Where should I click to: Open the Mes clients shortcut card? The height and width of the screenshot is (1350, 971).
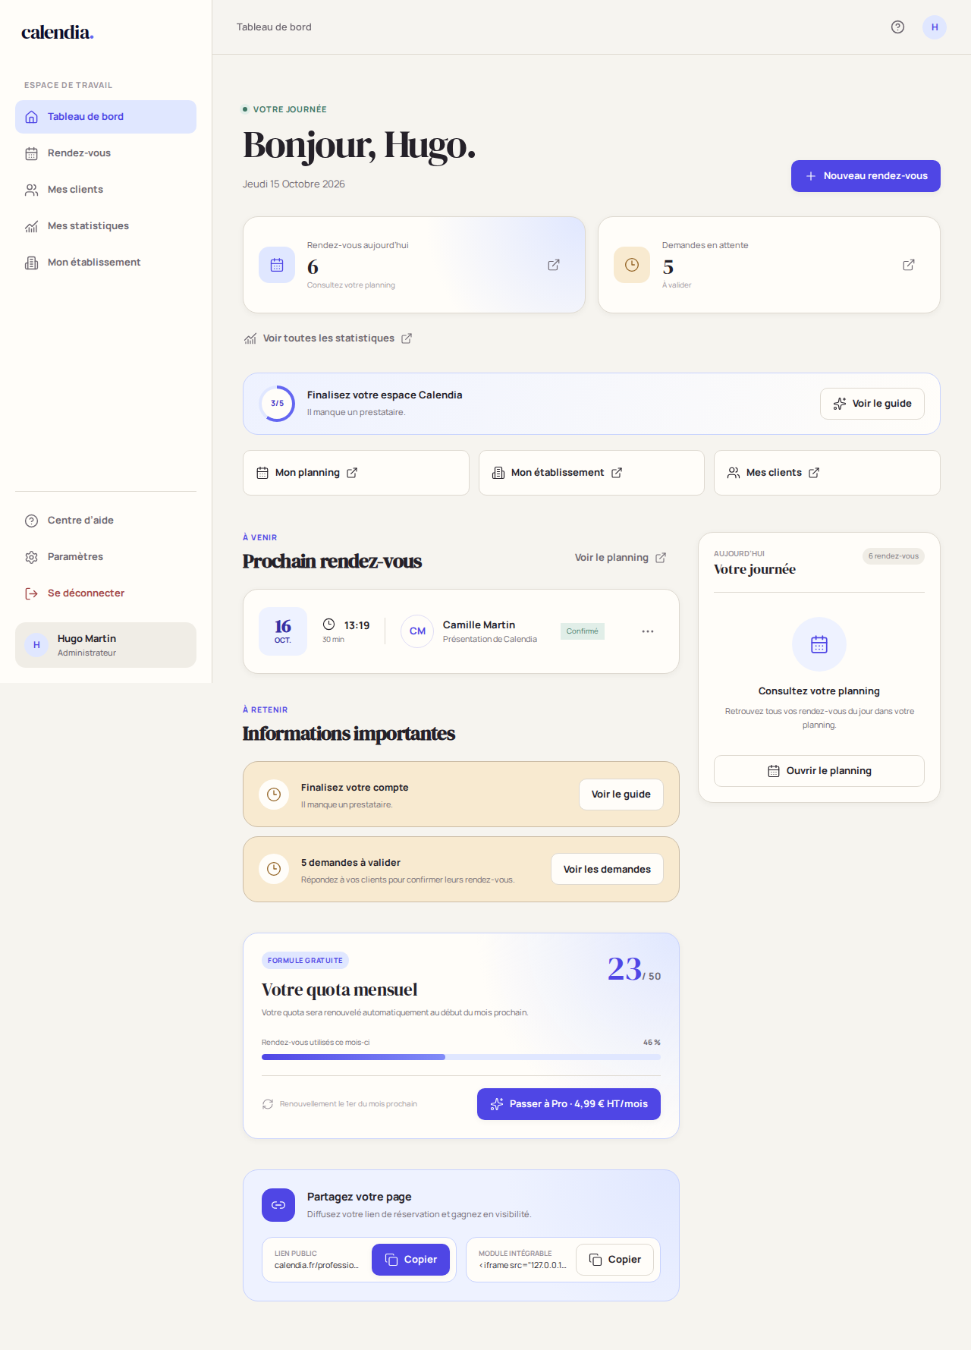(x=827, y=473)
